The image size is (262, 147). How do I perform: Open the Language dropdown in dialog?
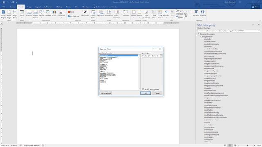tap(161, 56)
